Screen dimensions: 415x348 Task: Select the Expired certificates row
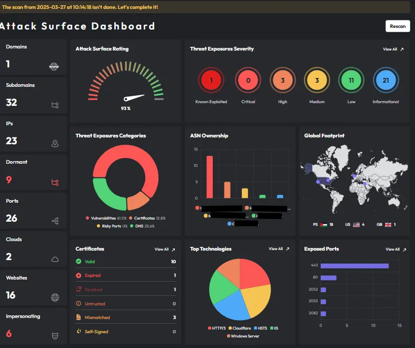pos(125,275)
